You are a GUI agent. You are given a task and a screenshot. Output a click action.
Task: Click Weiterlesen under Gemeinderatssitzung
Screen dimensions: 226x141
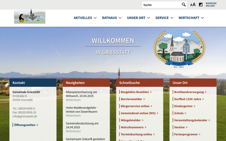(73, 131)
